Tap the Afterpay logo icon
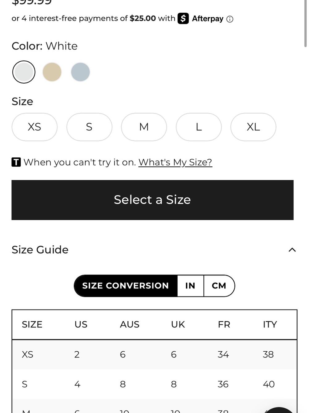This screenshot has width=309, height=413. click(183, 18)
